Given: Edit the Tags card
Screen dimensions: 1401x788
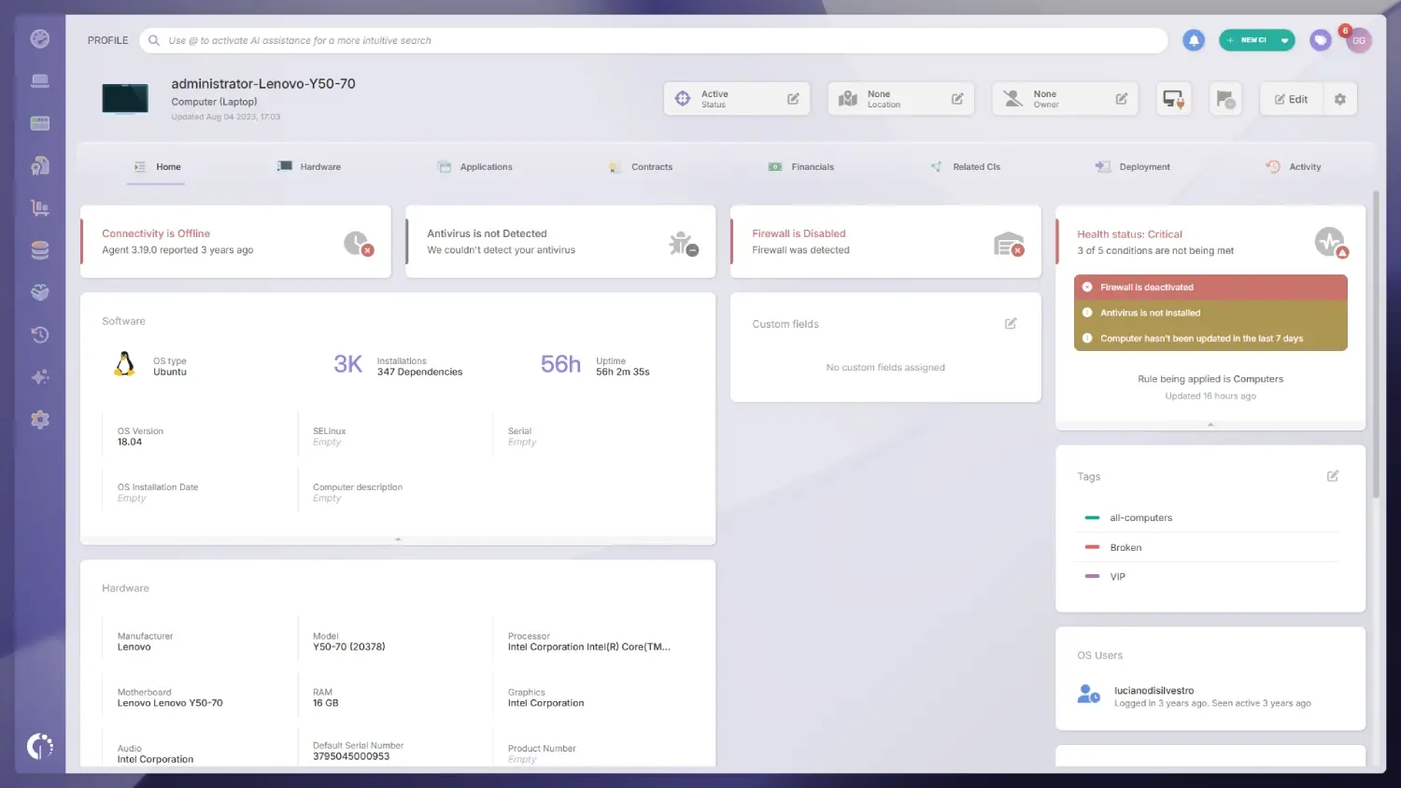Looking at the screenshot, I should click(1333, 476).
